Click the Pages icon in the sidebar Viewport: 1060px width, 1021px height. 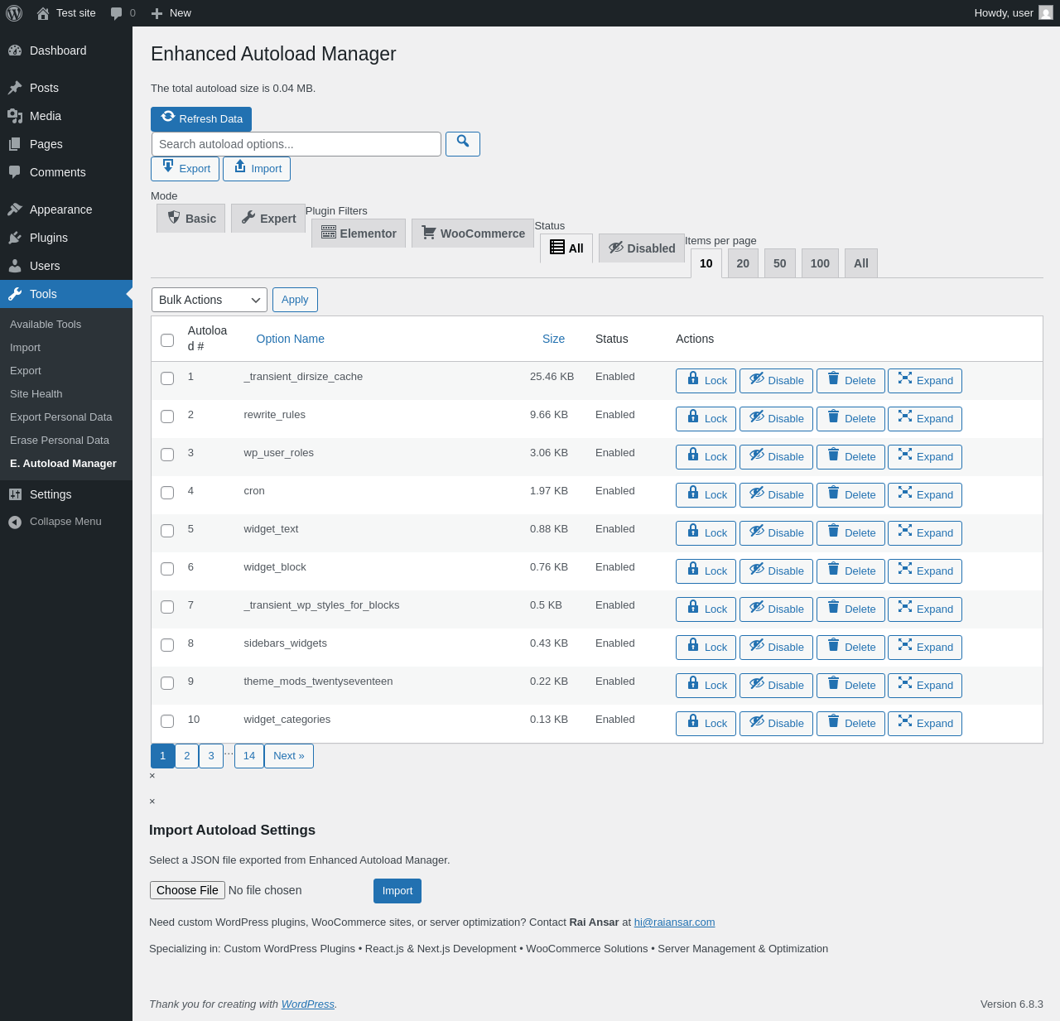click(x=15, y=144)
